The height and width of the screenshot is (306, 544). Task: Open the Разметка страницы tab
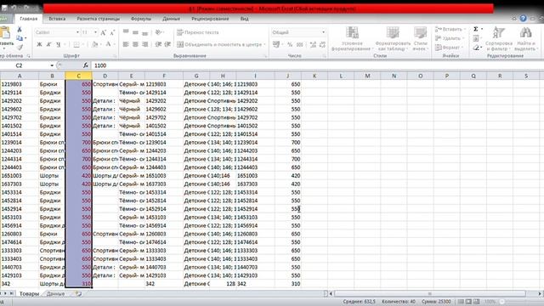[x=99, y=19]
